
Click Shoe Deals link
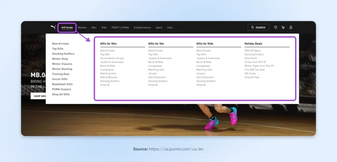pyautogui.click(x=251, y=58)
